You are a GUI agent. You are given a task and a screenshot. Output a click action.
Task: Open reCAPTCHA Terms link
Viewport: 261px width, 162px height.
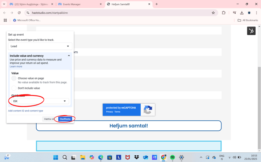coord(117,112)
